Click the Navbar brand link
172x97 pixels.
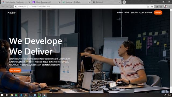click(x=12, y=13)
